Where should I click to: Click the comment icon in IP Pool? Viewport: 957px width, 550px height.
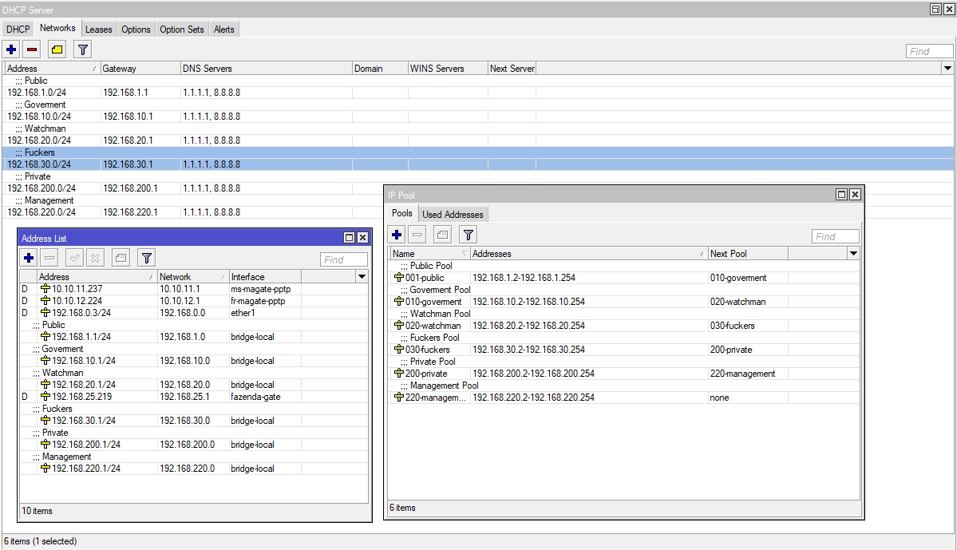(x=442, y=235)
